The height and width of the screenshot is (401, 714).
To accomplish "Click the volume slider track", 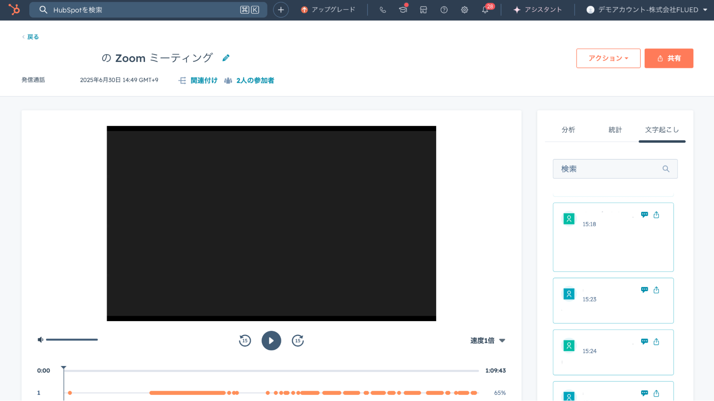I will 72,340.
